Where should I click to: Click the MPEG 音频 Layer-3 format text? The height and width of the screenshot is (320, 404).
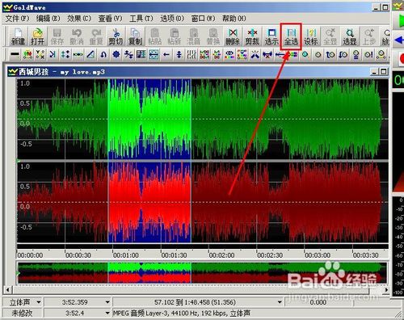point(182,313)
